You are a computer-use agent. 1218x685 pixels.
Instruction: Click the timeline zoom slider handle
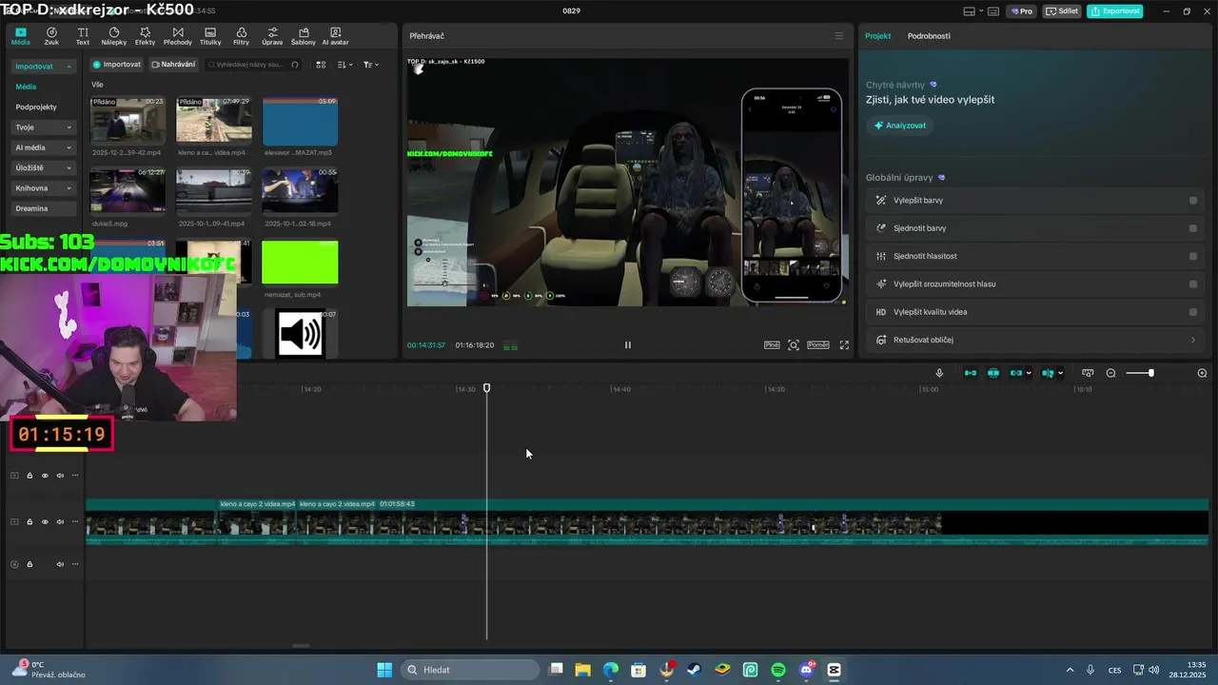tap(1151, 373)
